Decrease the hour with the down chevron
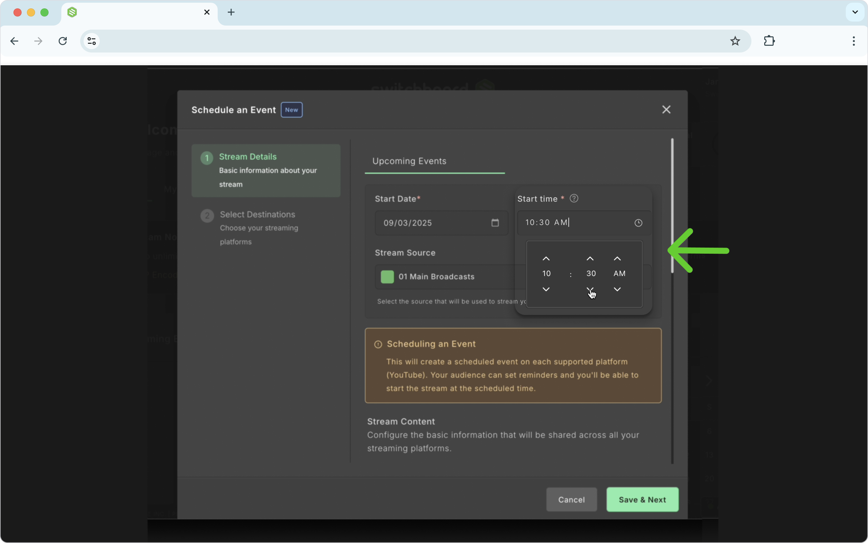This screenshot has width=868, height=543. pos(546,289)
